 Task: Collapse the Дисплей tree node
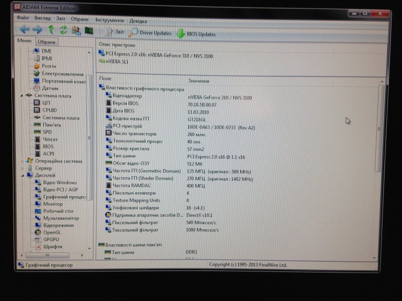pyautogui.click(x=22, y=176)
